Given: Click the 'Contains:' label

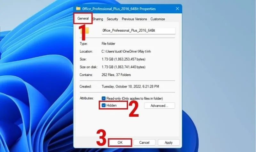Looking at the screenshot, I should 86,75.
